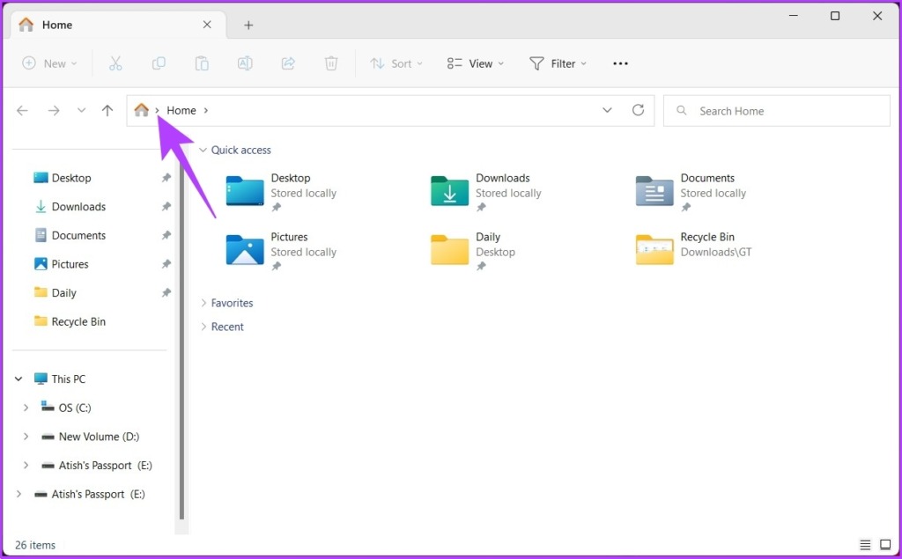Go forward with the right arrow
This screenshot has width=902, height=559.
coord(54,110)
